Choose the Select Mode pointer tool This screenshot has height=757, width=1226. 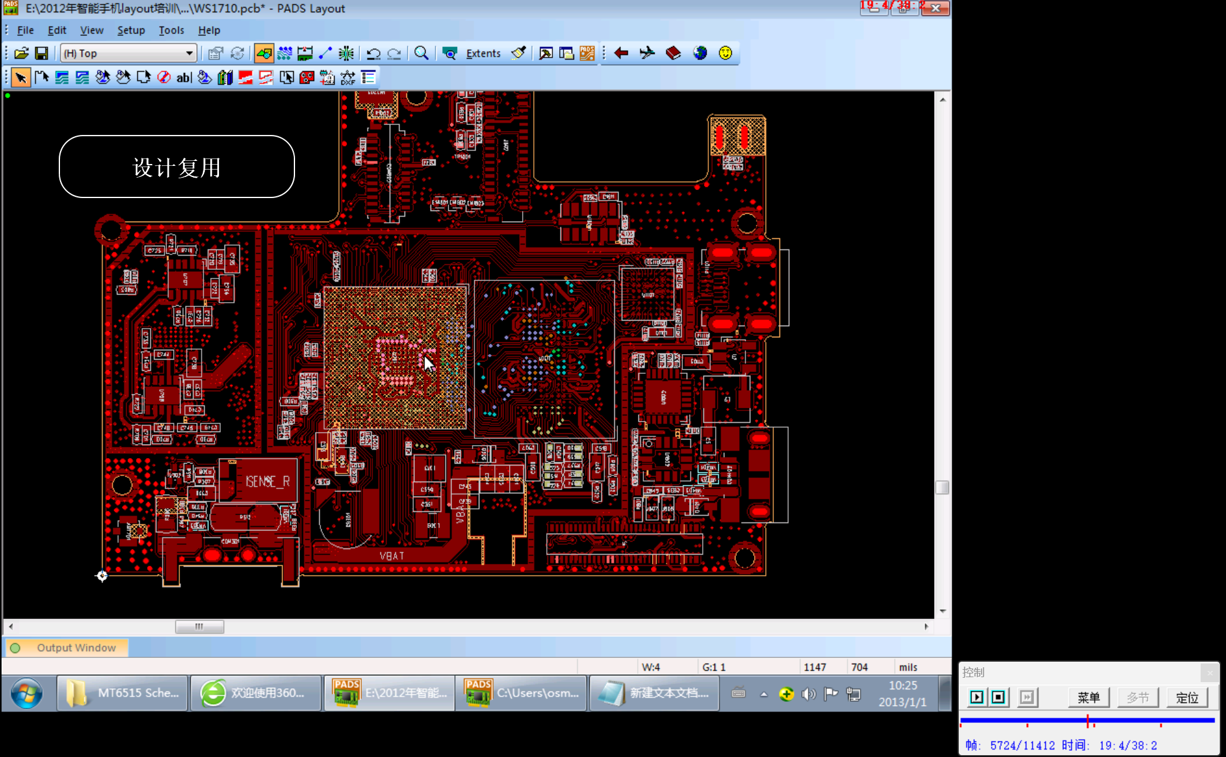(20, 77)
